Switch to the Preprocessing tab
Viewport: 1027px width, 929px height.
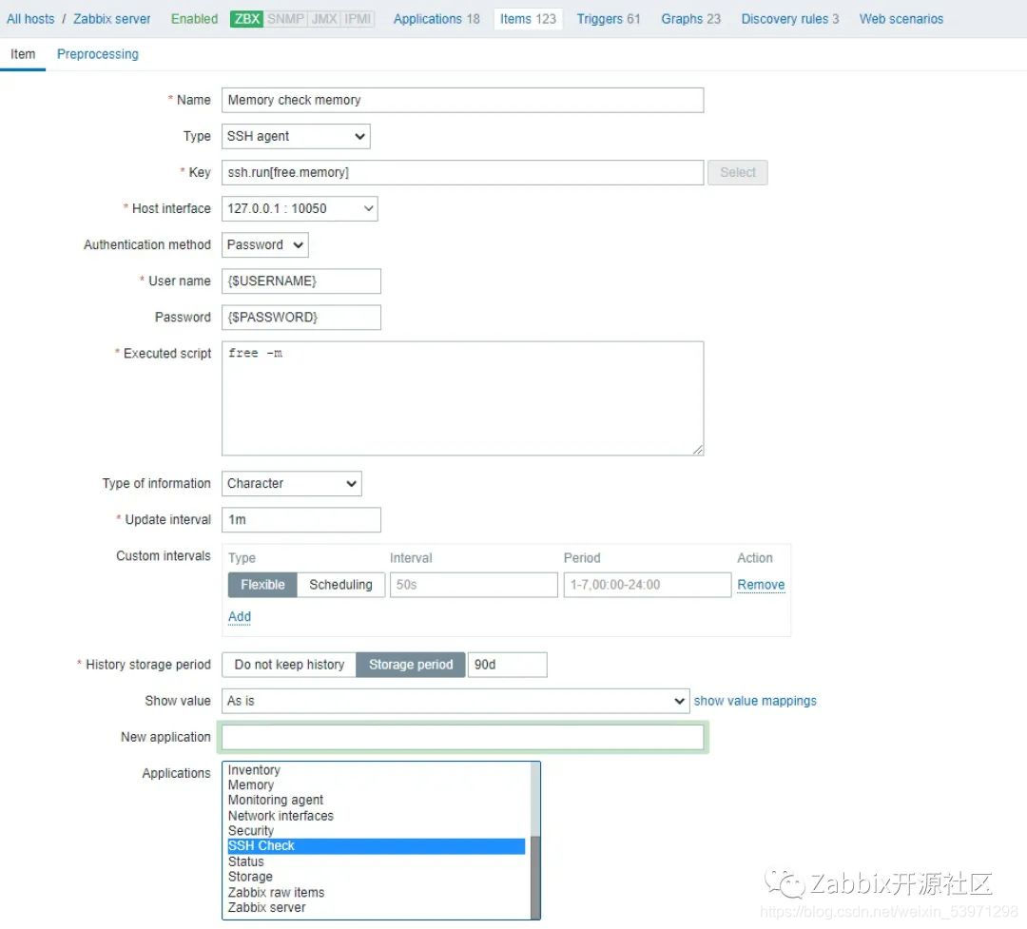click(98, 54)
